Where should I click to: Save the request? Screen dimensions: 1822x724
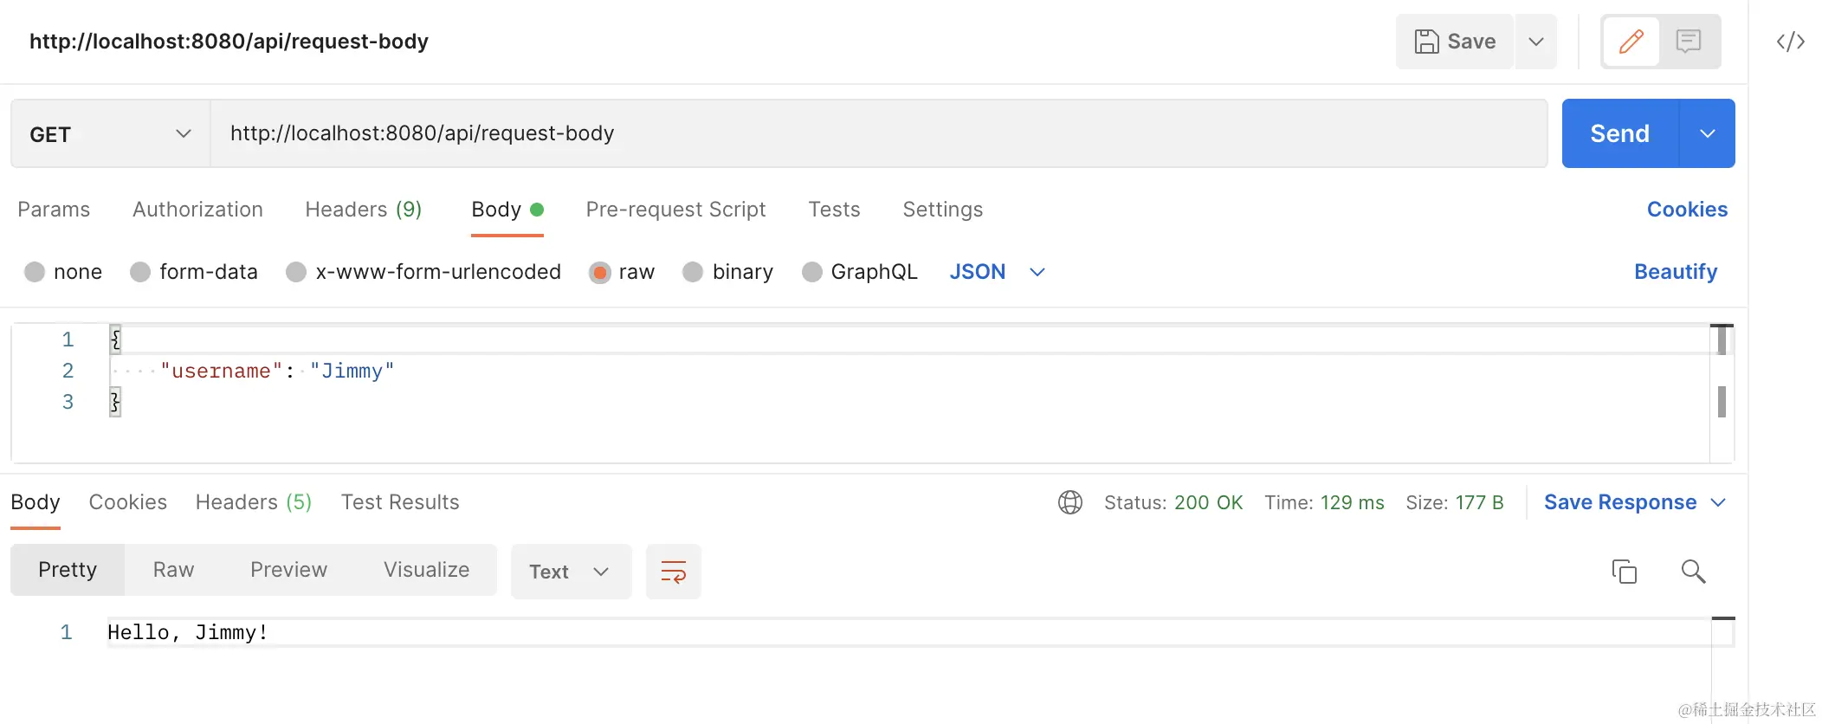pyautogui.click(x=1454, y=41)
